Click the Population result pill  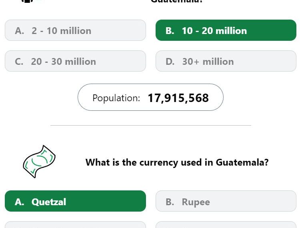pyautogui.click(x=150, y=97)
